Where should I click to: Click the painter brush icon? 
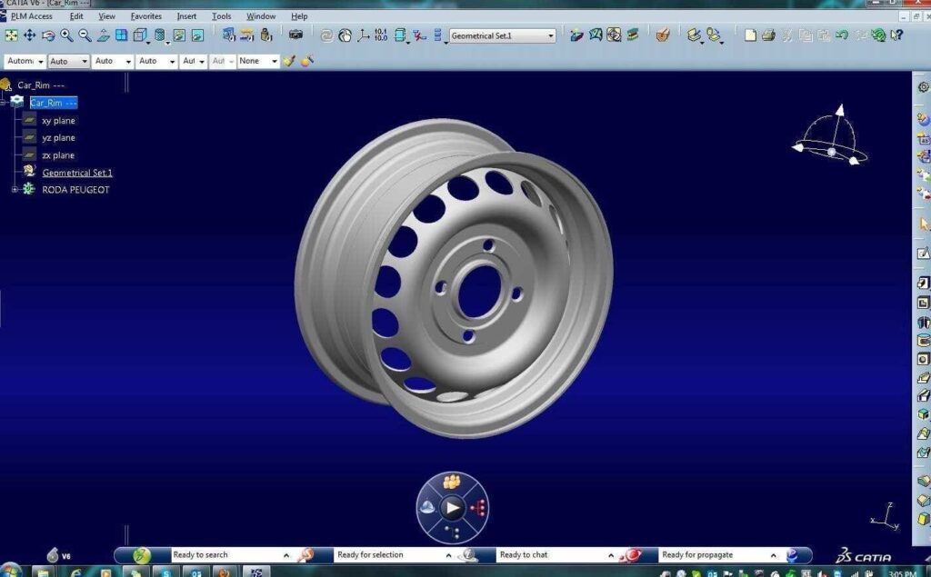click(x=289, y=61)
